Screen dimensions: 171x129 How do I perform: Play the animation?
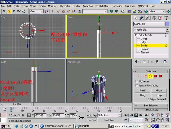tap(136, 115)
